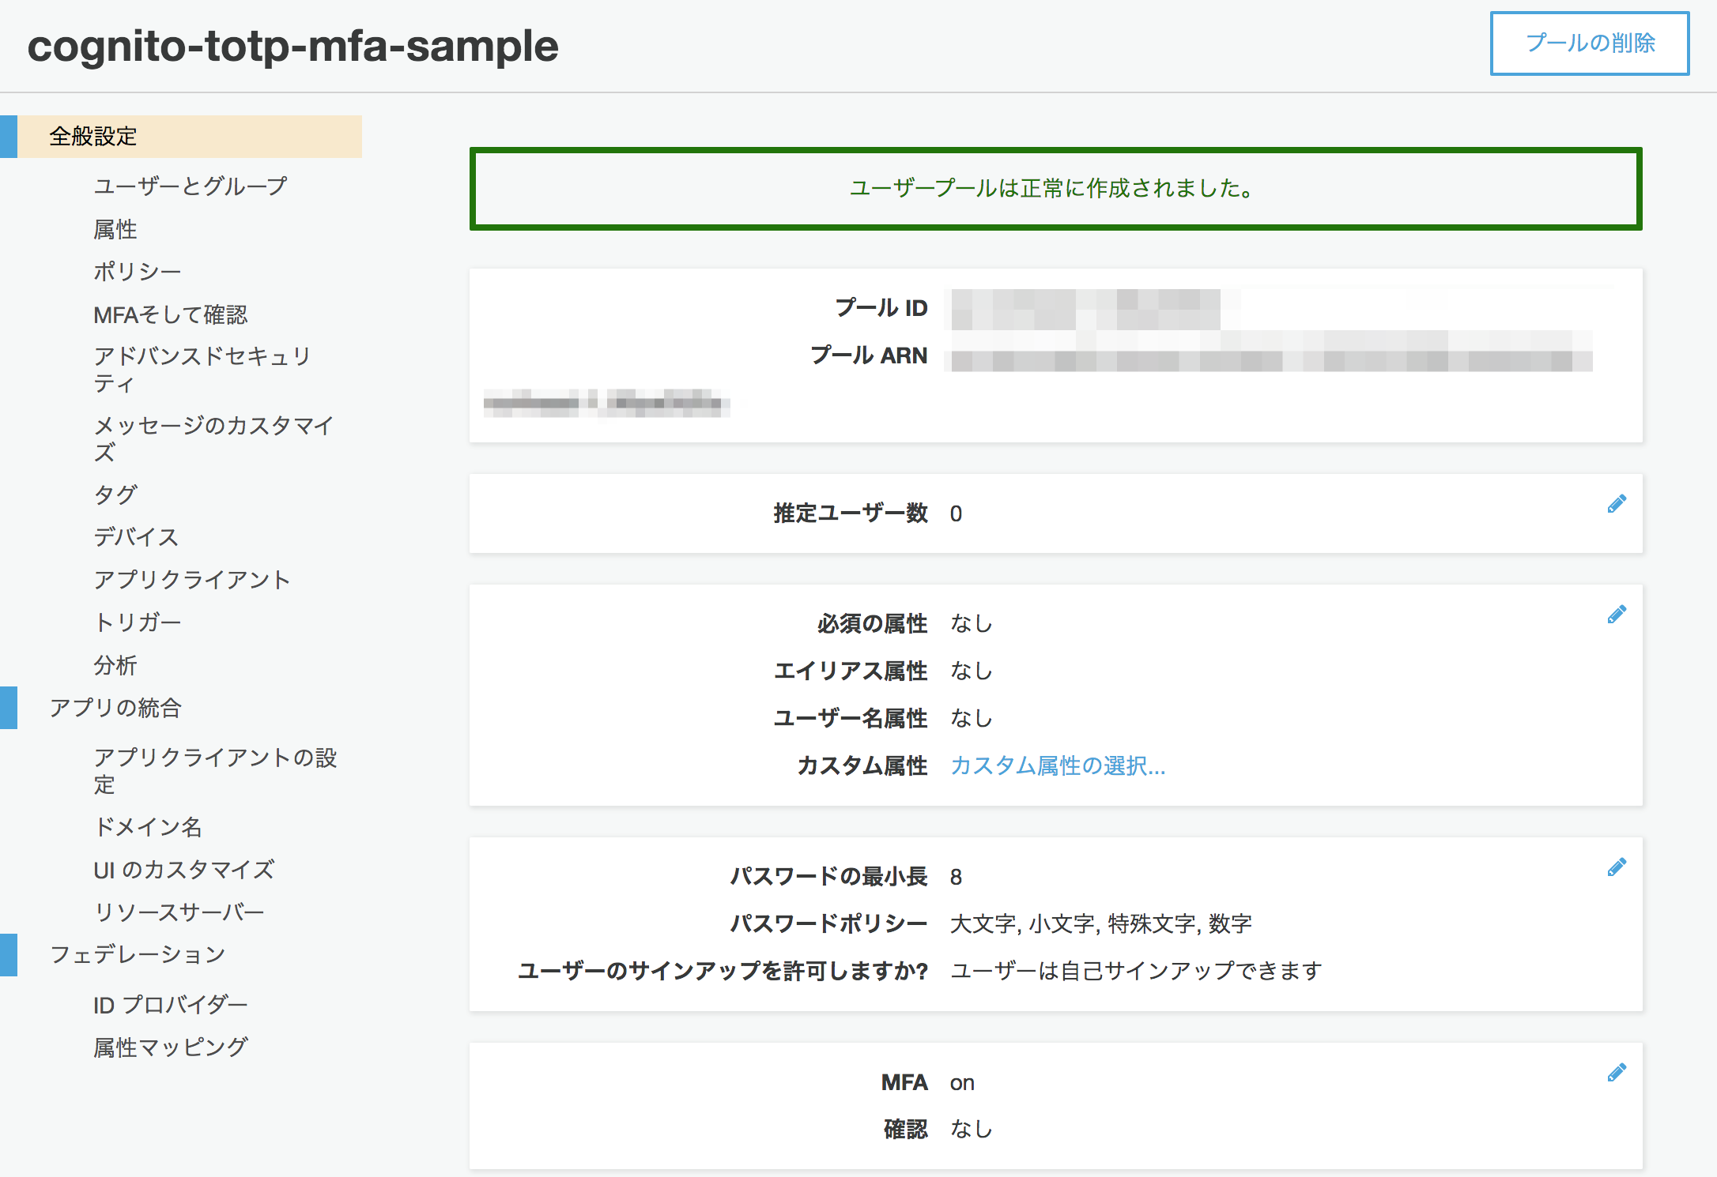Edit the 推定ユーザー数 (estimated users) panel

1616,502
